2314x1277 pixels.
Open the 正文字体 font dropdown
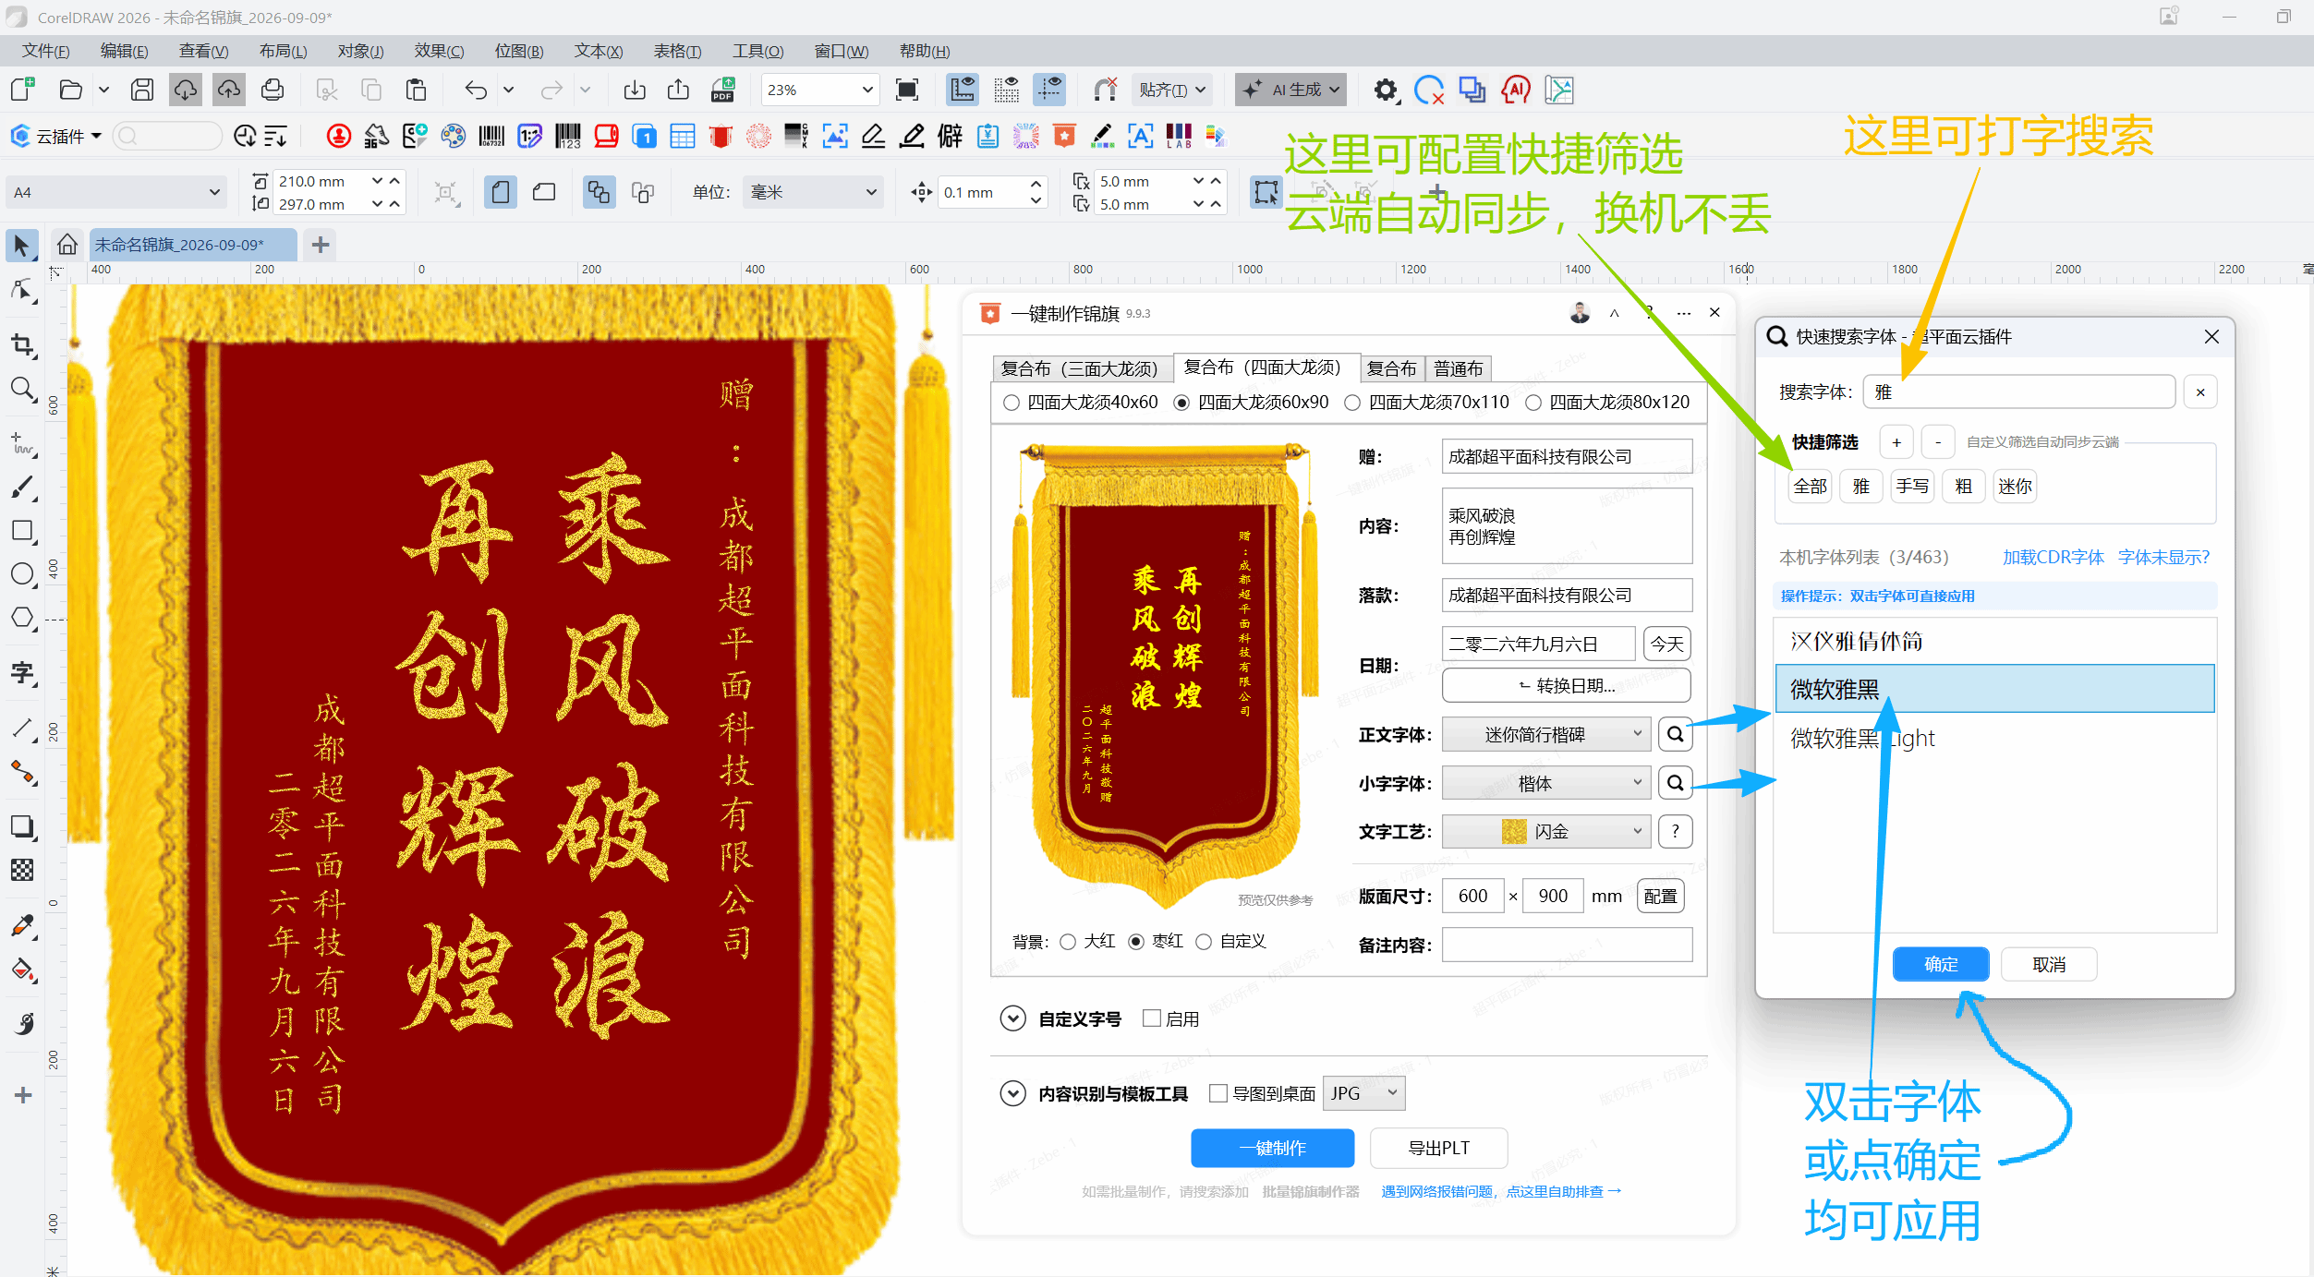pyautogui.click(x=1545, y=734)
